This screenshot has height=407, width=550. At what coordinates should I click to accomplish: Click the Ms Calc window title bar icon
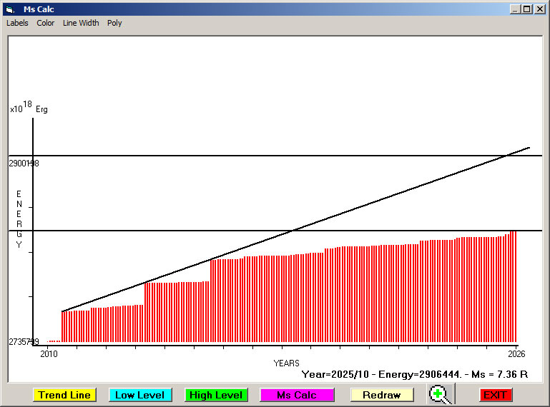pyautogui.click(x=9, y=9)
